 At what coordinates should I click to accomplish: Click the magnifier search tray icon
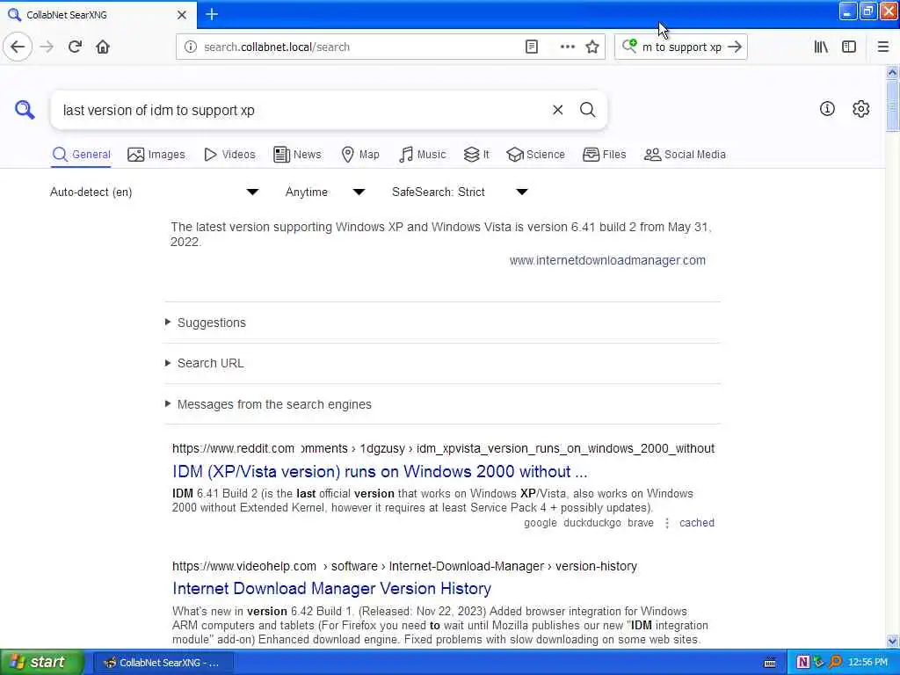[x=835, y=663]
